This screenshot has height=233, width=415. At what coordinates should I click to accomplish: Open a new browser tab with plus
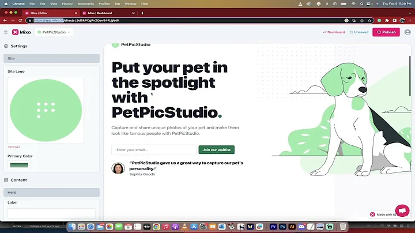point(142,13)
